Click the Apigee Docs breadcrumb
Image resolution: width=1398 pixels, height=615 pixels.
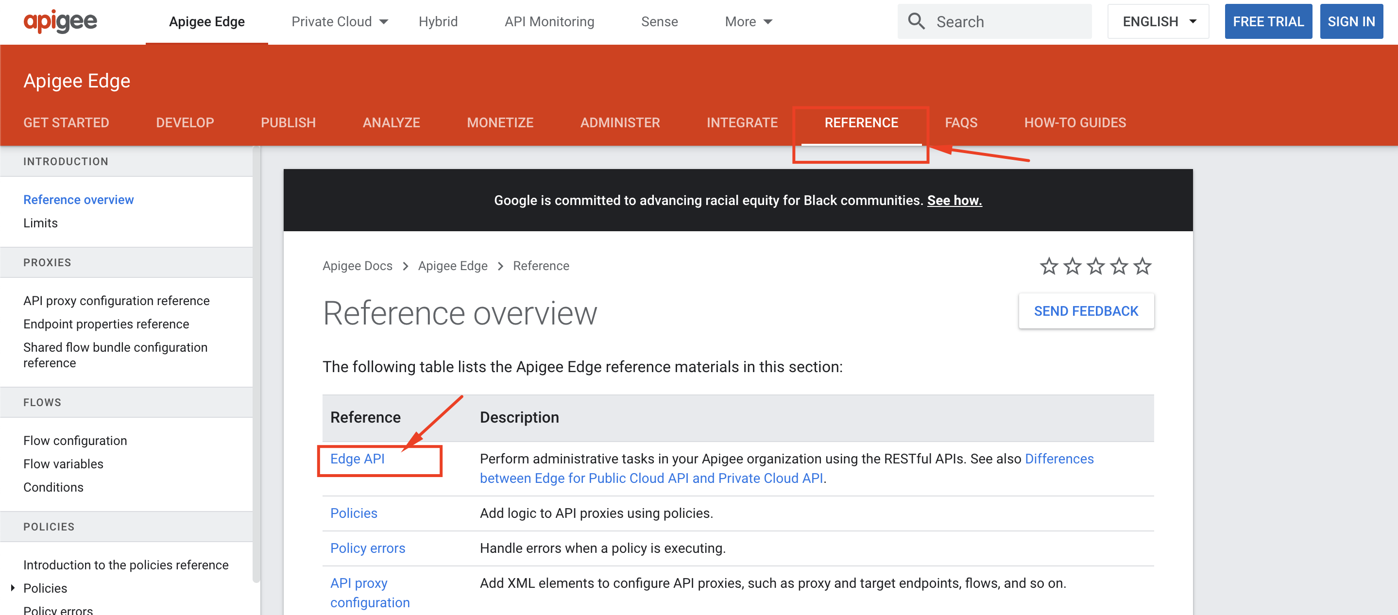(x=357, y=266)
